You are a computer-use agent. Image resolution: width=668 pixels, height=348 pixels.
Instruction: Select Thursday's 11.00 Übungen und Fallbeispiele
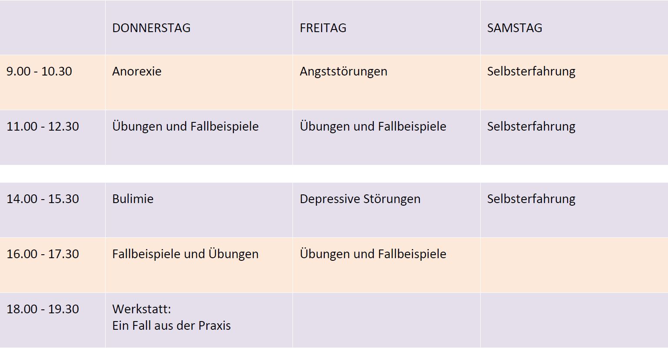click(x=185, y=126)
